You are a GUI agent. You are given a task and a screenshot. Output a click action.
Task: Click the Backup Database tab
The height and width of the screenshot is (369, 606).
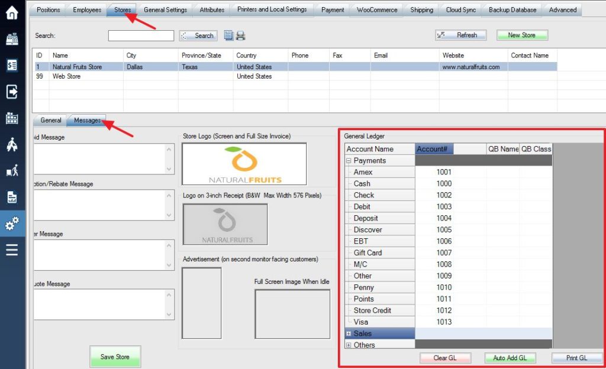[512, 9]
